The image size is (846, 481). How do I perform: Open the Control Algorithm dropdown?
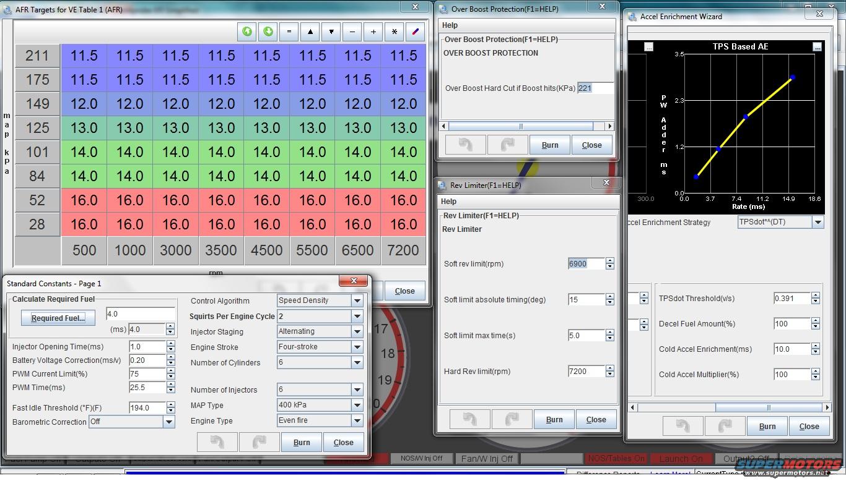pos(357,300)
